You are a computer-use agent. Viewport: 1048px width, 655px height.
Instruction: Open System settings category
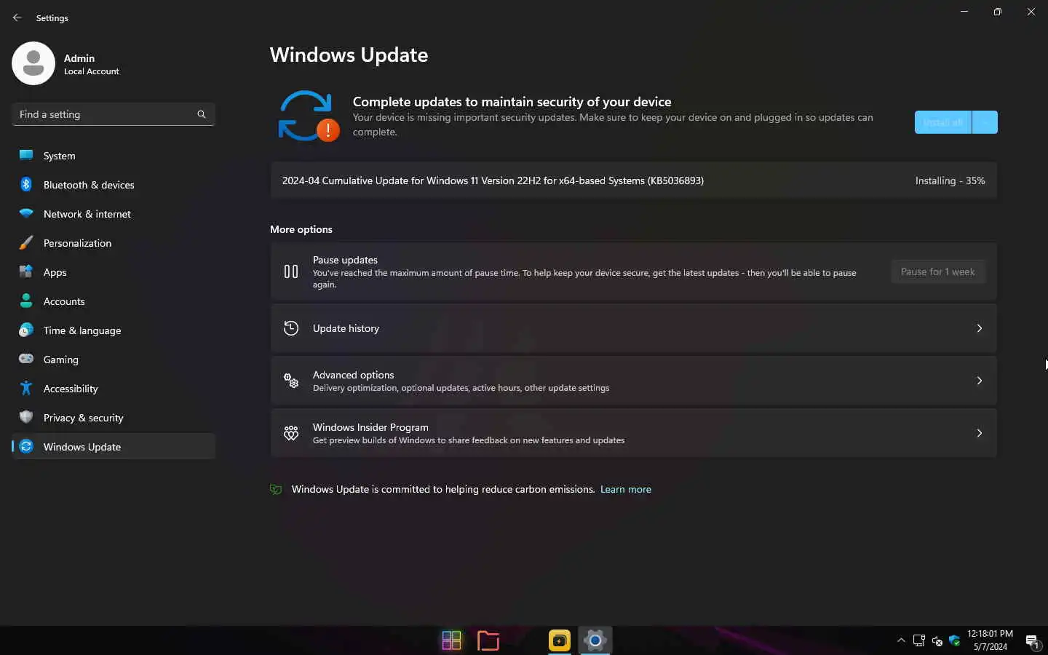pyautogui.click(x=114, y=156)
